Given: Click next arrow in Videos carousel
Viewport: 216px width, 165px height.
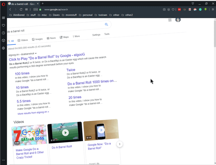Looking at the screenshot, I should (119, 144).
